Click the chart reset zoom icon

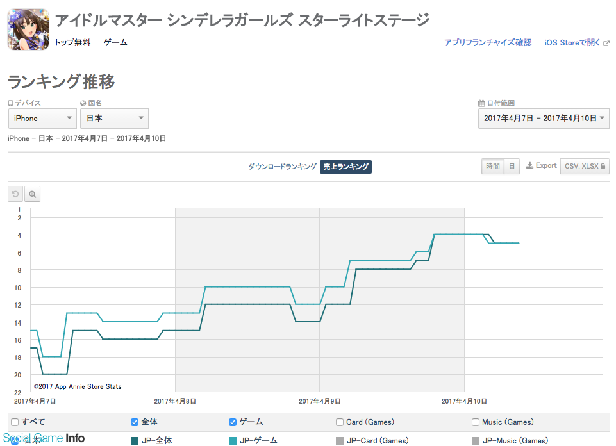click(15, 194)
